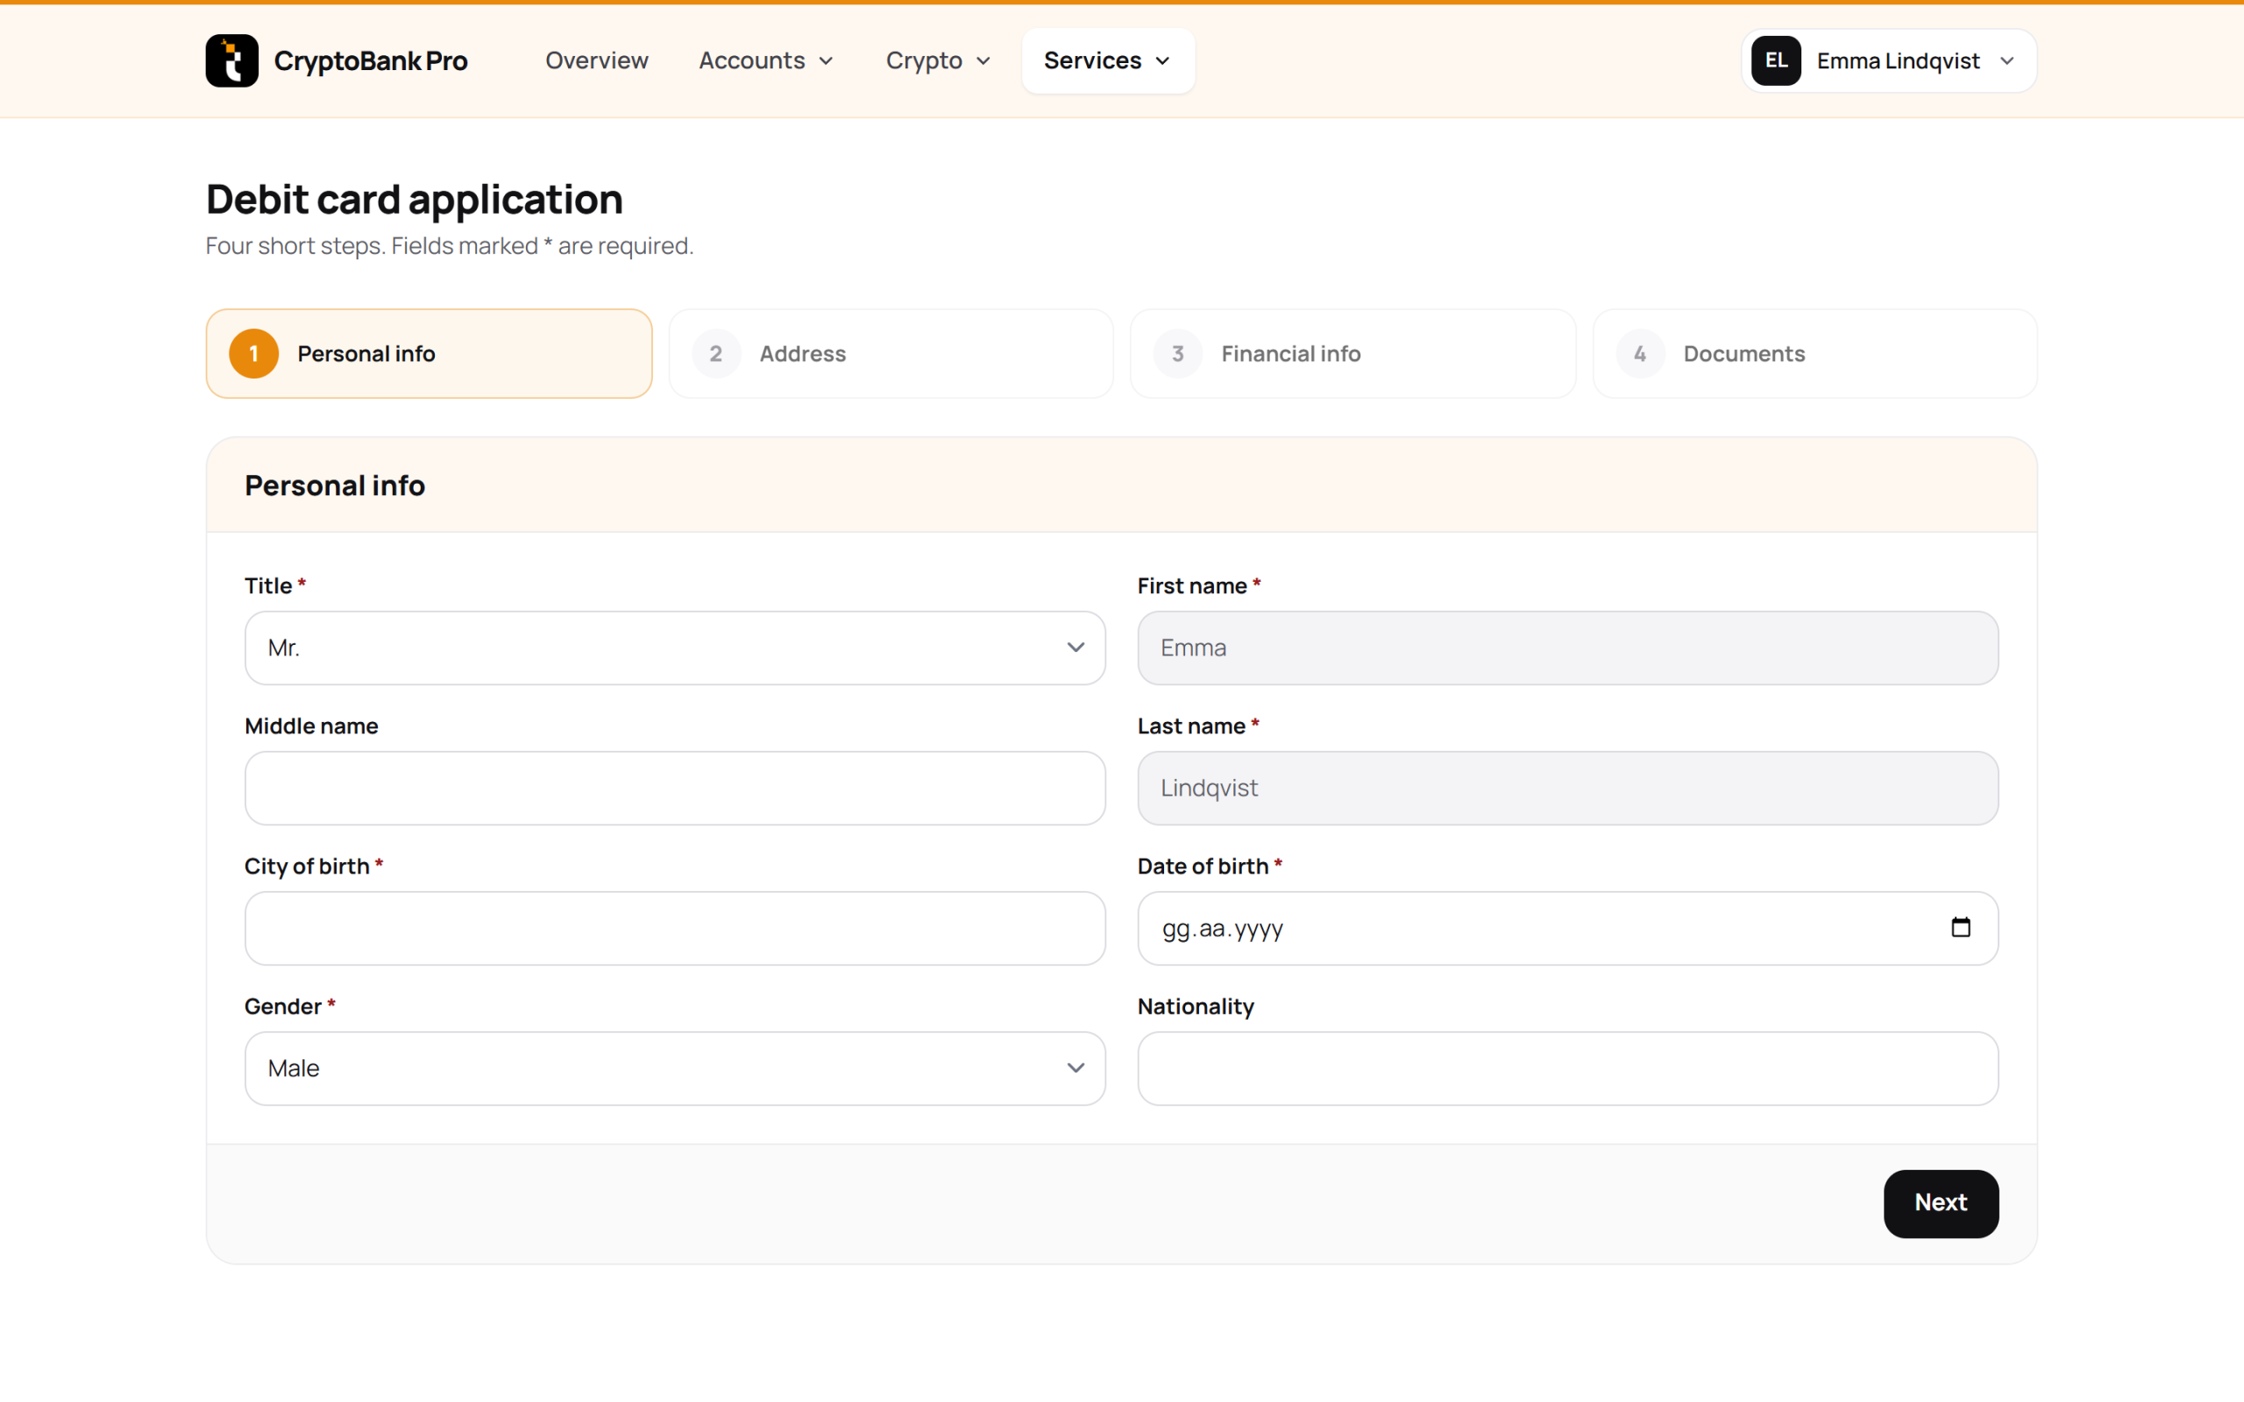Click the Last name field showing Lindqvist

tap(1567, 788)
